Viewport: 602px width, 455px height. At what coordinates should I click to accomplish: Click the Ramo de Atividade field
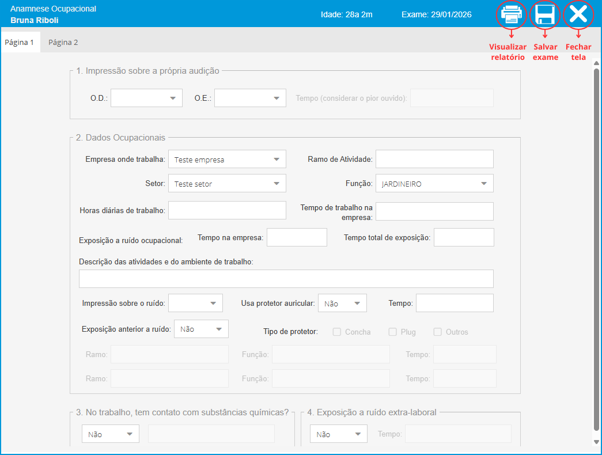(x=434, y=159)
